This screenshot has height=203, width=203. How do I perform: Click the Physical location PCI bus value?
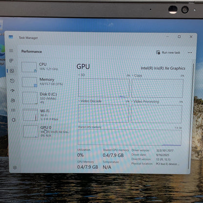[168, 164]
